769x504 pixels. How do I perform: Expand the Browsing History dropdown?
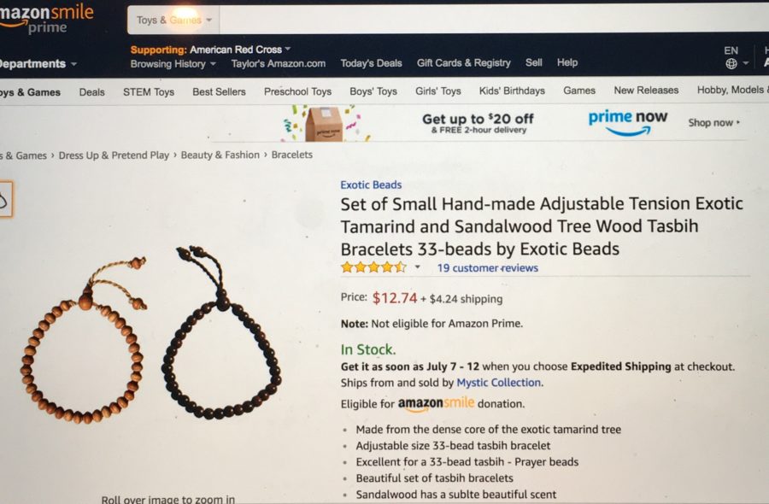click(173, 64)
